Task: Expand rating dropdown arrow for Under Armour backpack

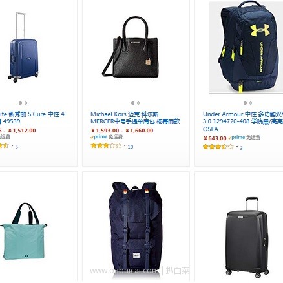Action: (237, 147)
